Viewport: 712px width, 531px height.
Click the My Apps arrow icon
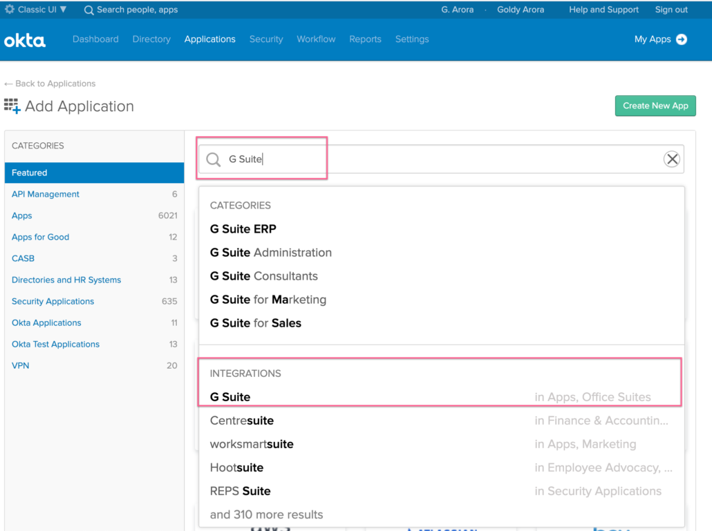(681, 39)
